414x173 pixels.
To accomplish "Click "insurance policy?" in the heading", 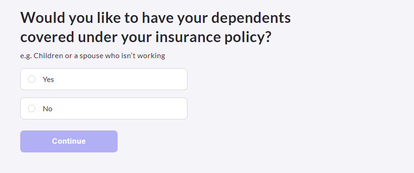I will 213,38.
